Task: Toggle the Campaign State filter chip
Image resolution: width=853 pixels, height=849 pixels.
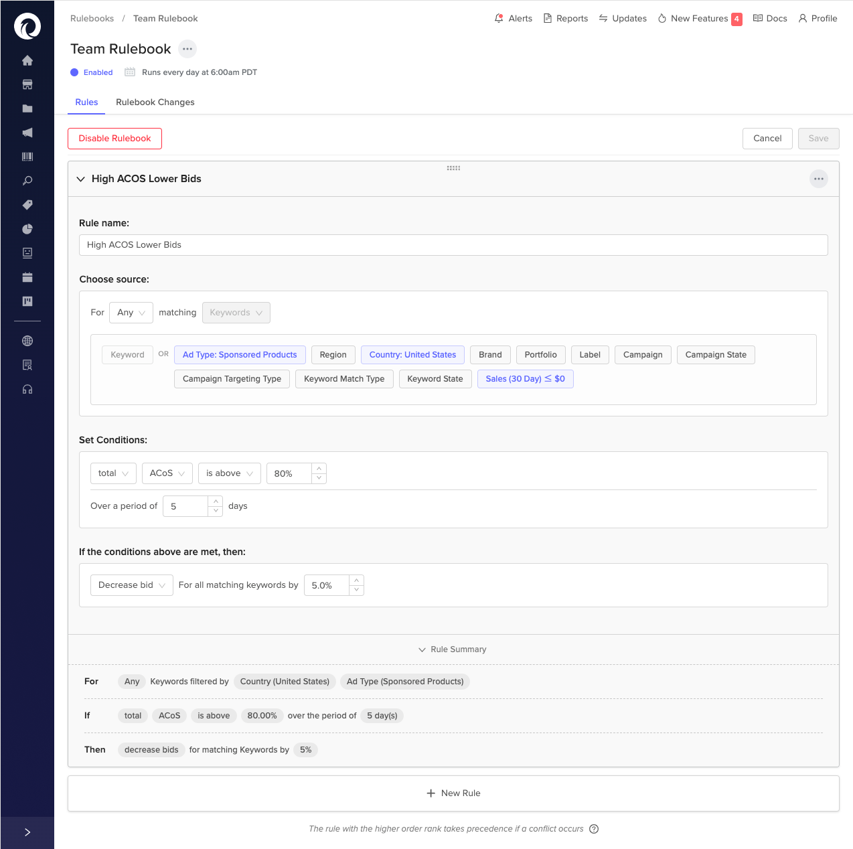Action: [716, 355]
